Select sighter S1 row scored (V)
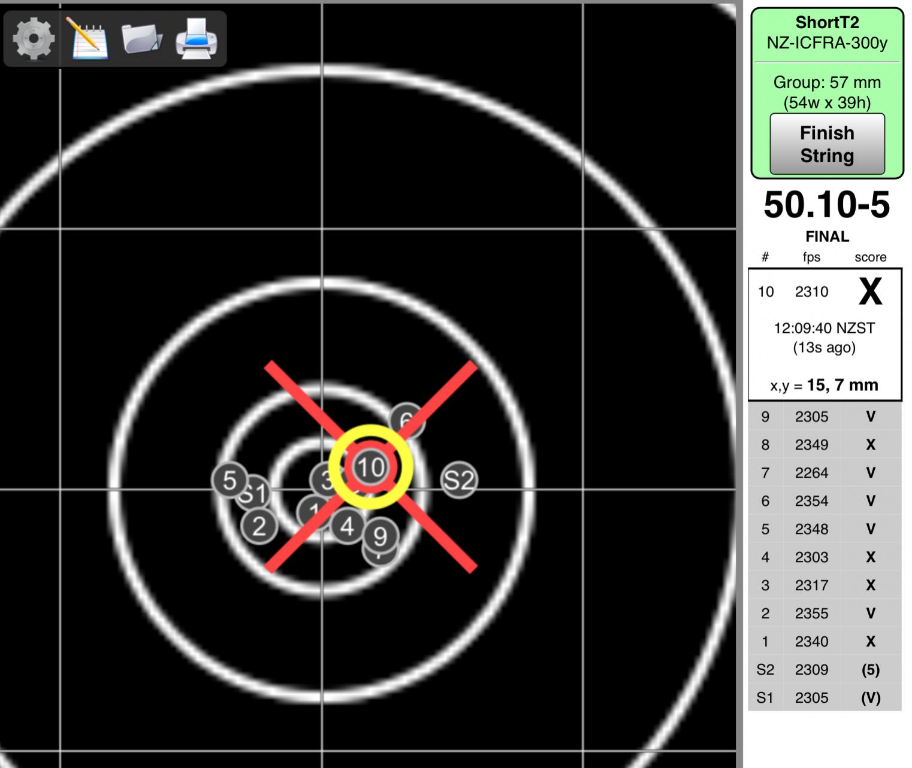 825,698
